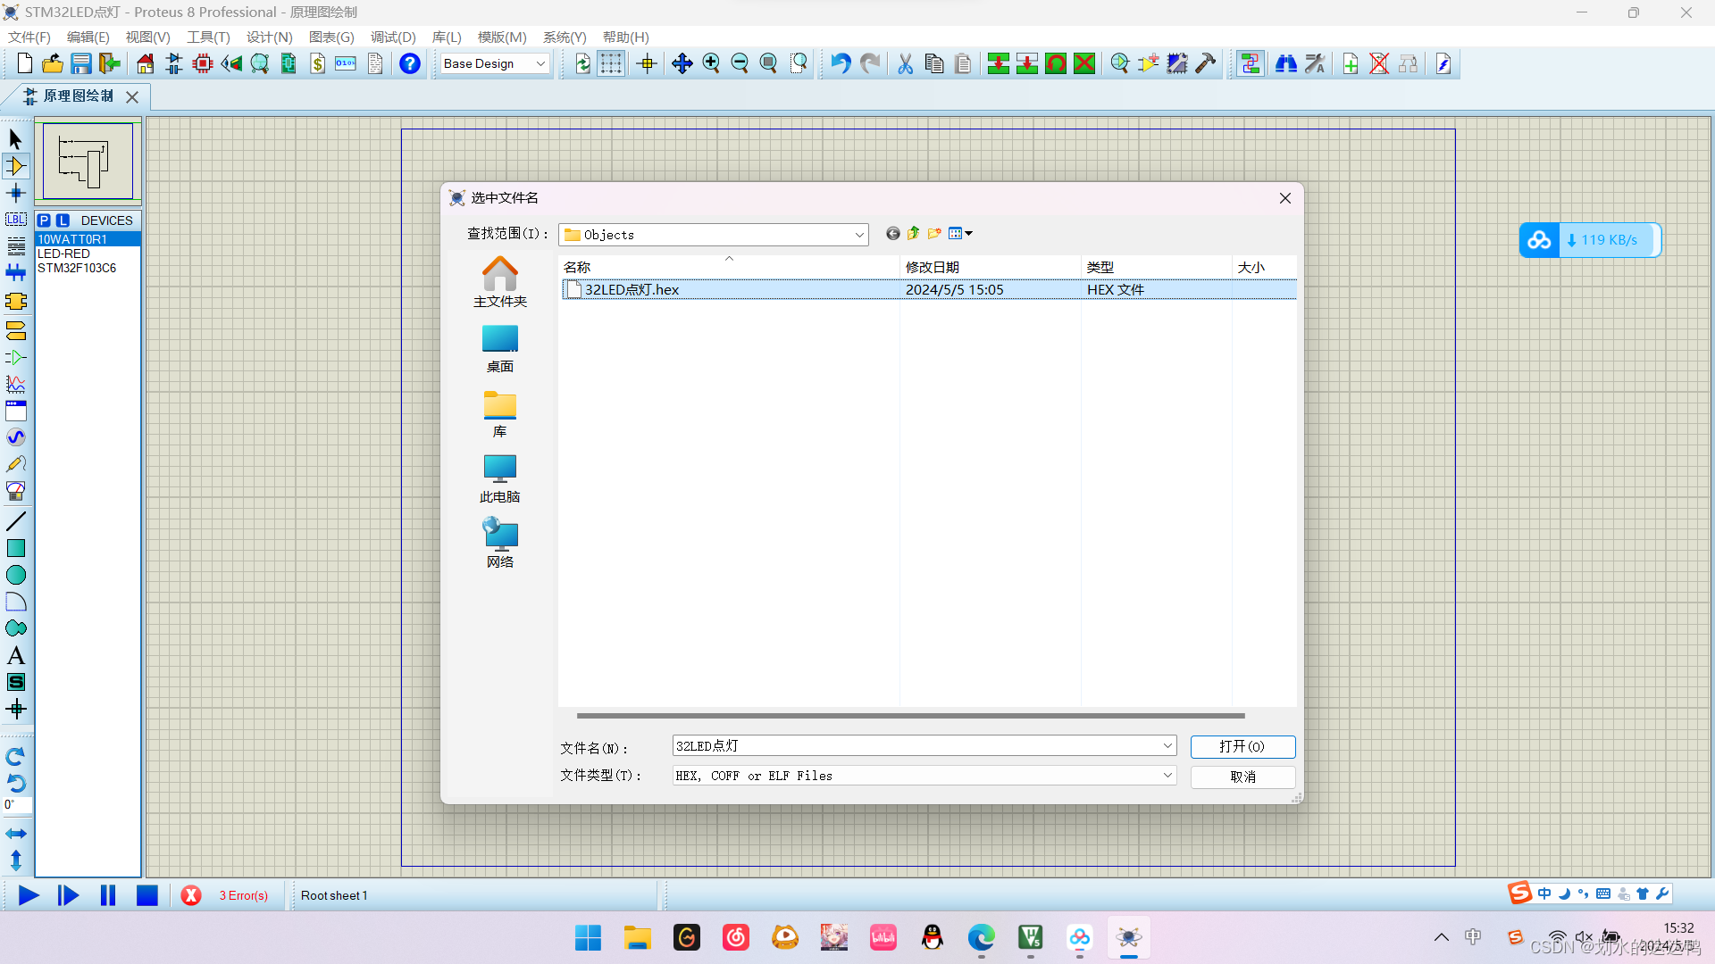Click the 文件名 filename input field
The width and height of the screenshot is (1715, 964).
point(915,746)
